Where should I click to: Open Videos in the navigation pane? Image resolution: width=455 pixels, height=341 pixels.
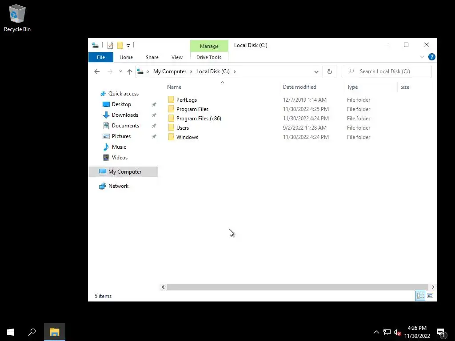click(120, 158)
